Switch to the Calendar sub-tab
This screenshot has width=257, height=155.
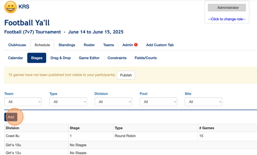click(x=16, y=58)
